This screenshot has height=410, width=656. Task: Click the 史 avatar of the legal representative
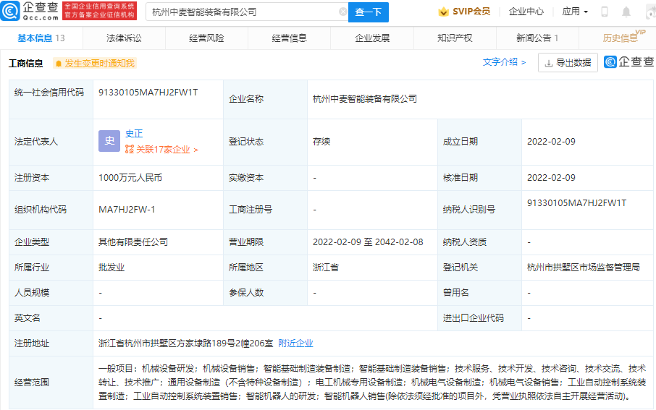(x=109, y=141)
